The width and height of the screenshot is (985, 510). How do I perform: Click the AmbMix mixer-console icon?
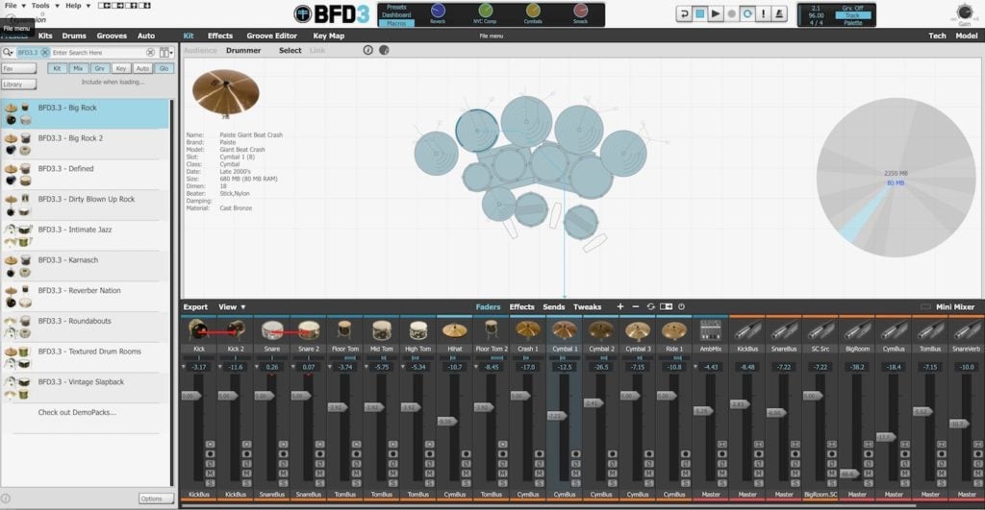(711, 330)
